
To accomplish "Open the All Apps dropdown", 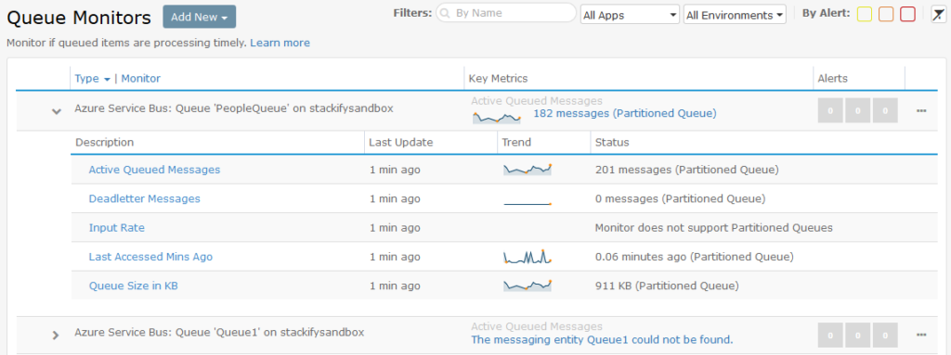I will [x=630, y=15].
